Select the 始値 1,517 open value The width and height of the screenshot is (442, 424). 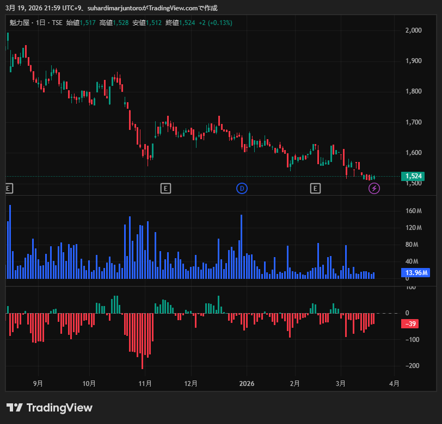[81, 23]
